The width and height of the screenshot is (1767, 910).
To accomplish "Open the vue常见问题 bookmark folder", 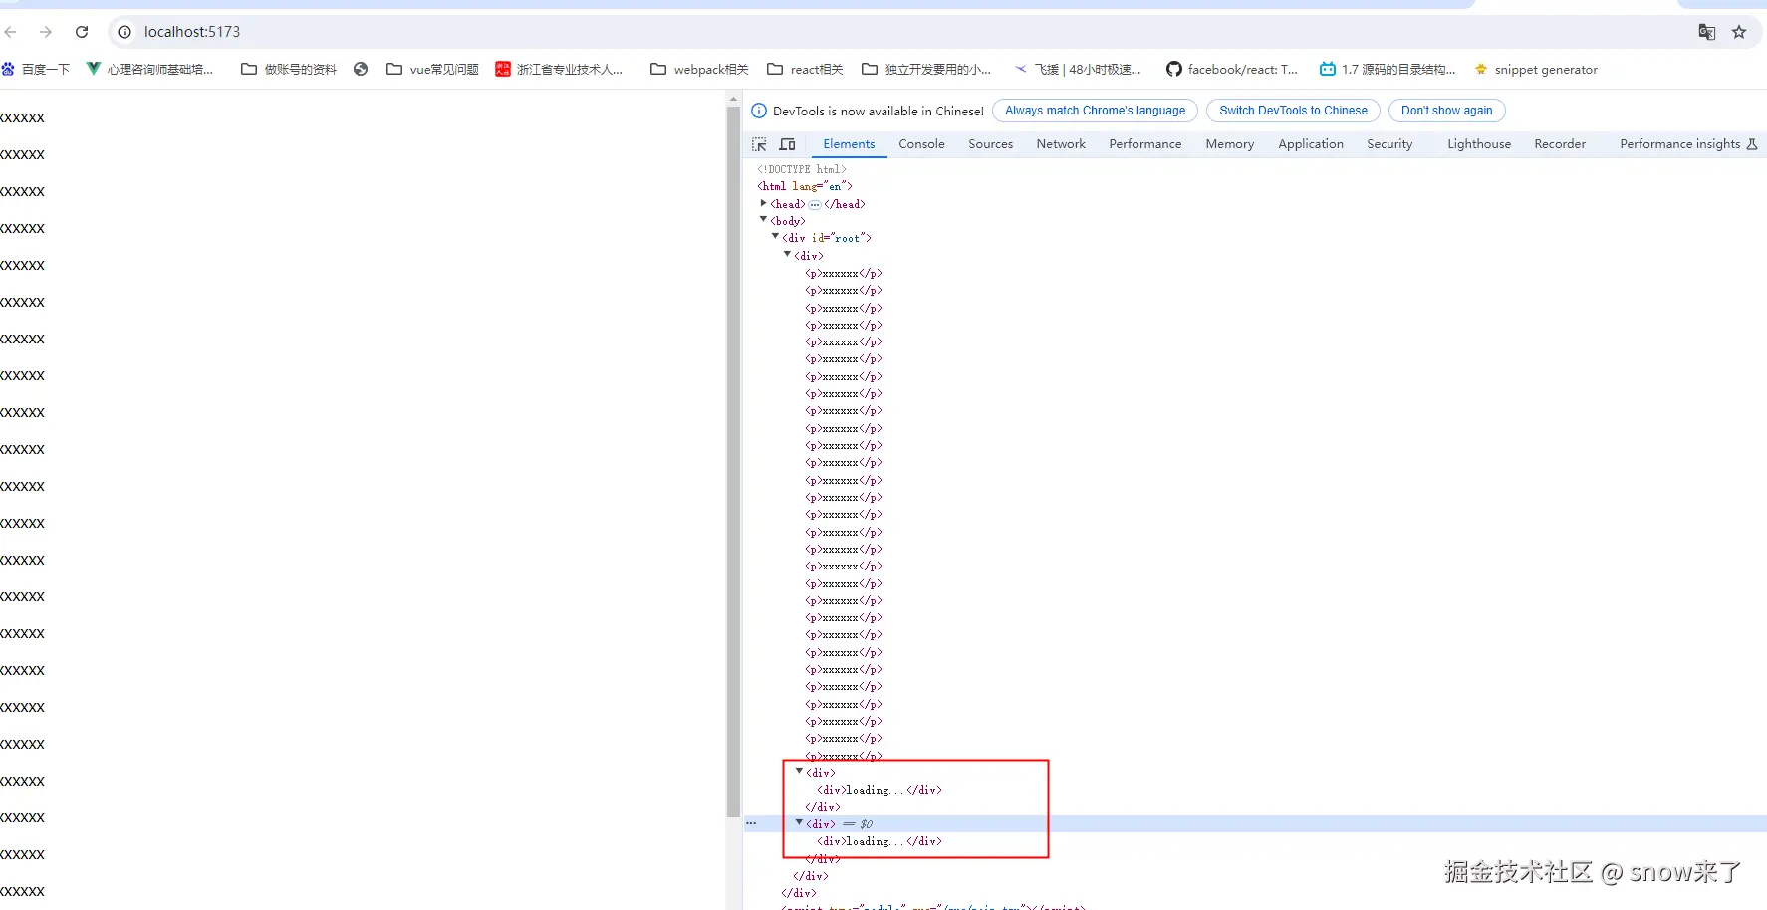I will (432, 69).
